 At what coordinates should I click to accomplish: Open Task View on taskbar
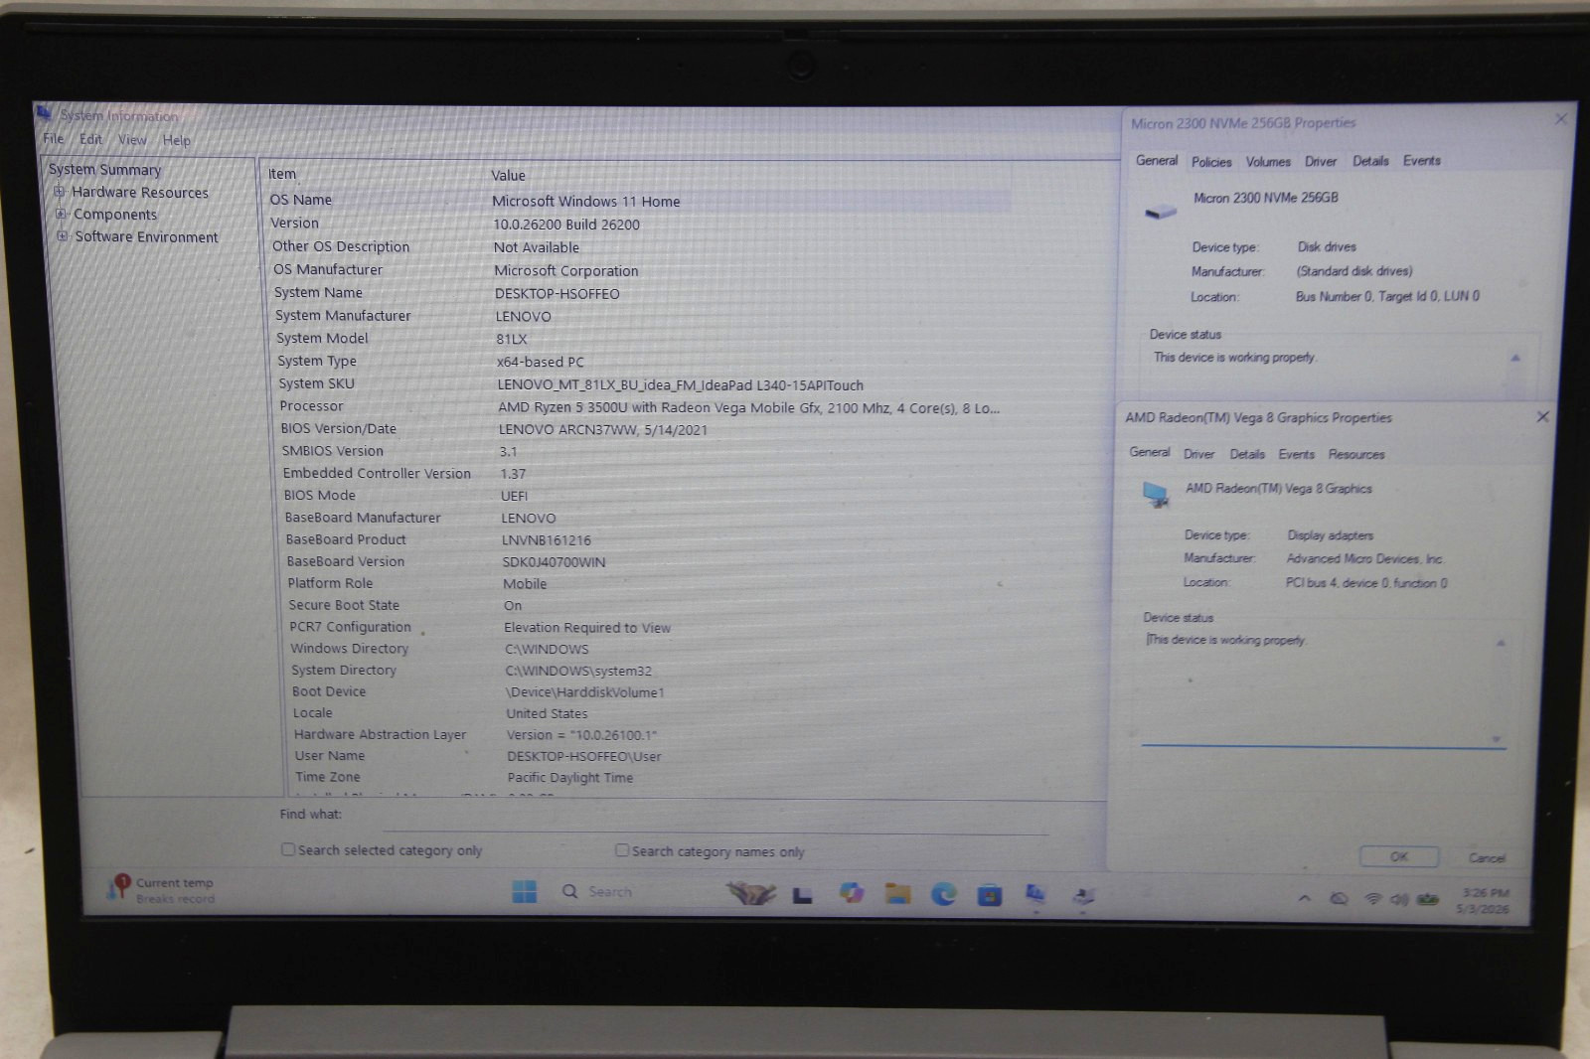pos(802,895)
